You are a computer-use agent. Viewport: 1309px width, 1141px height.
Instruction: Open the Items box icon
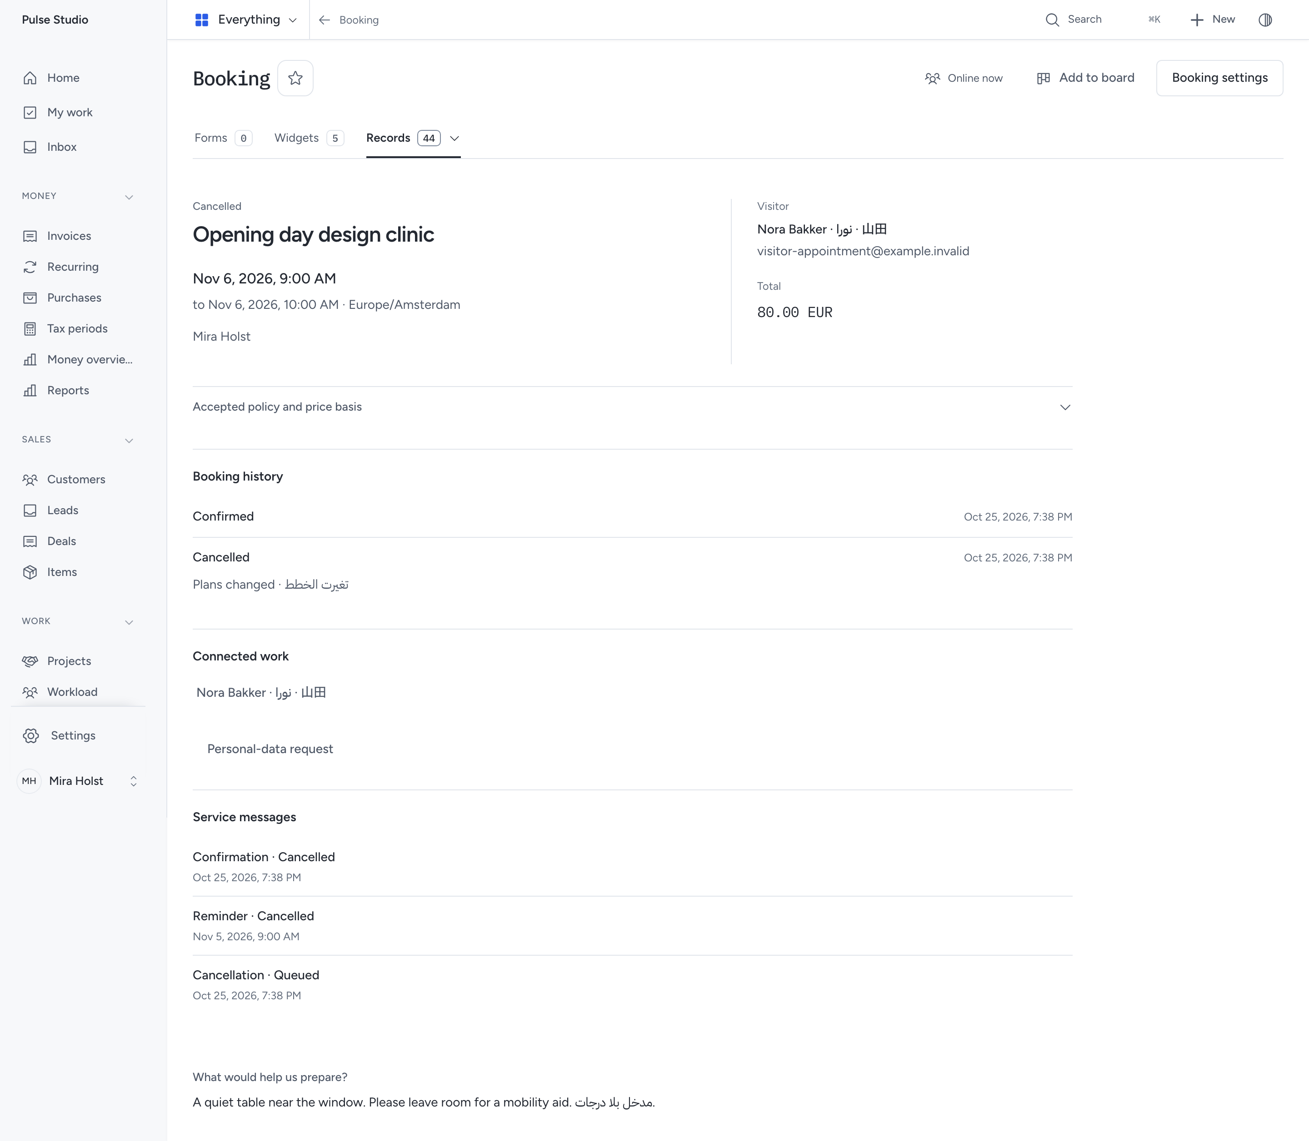(x=30, y=572)
